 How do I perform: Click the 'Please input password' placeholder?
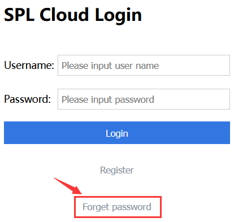[x=108, y=99]
